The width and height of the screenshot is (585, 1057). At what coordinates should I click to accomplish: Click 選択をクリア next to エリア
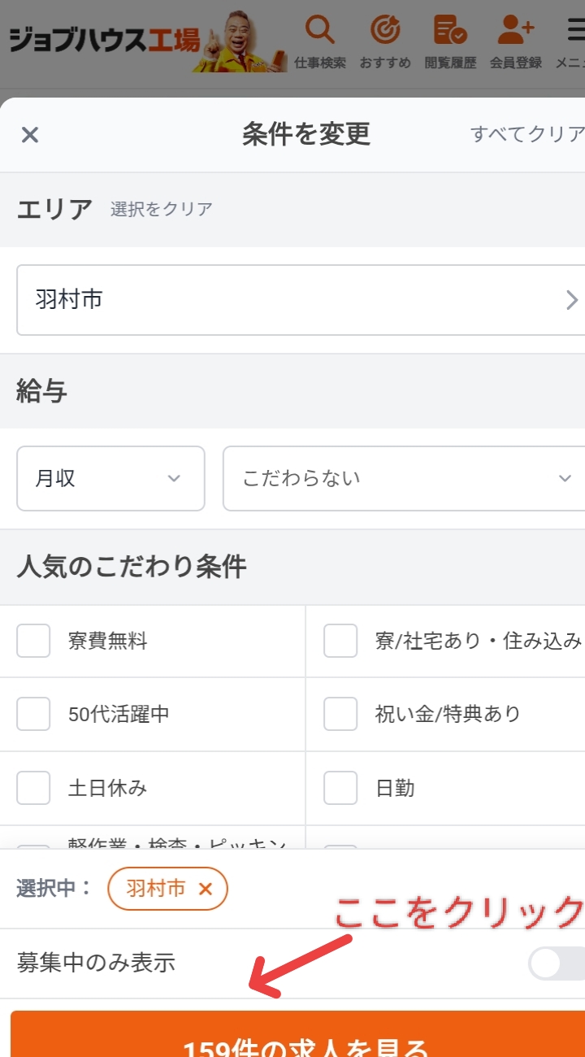tap(162, 209)
